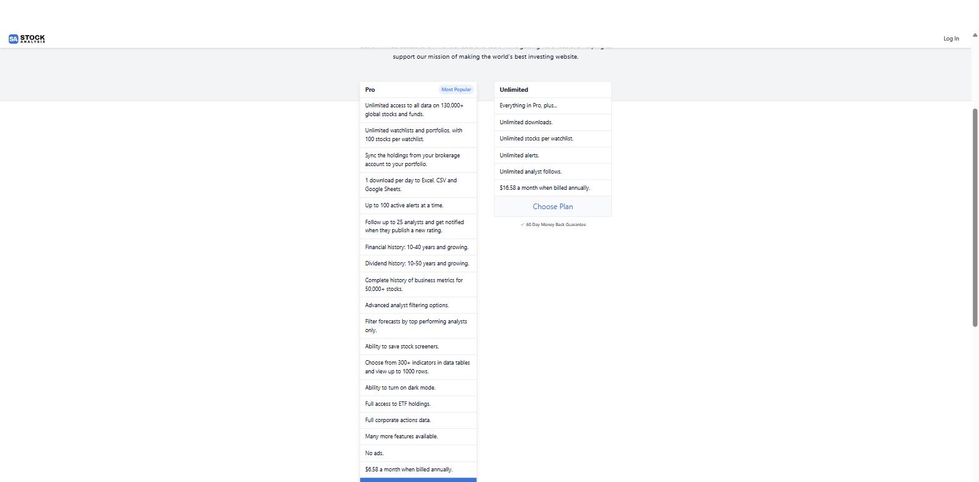
Task: Click the scrollbar up arrow
Action: tap(975, 35)
